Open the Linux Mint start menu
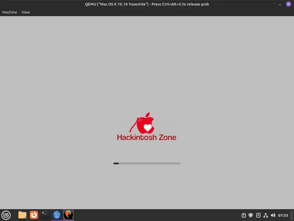The height and width of the screenshot is (221, 294). click(x=6, y=215)
